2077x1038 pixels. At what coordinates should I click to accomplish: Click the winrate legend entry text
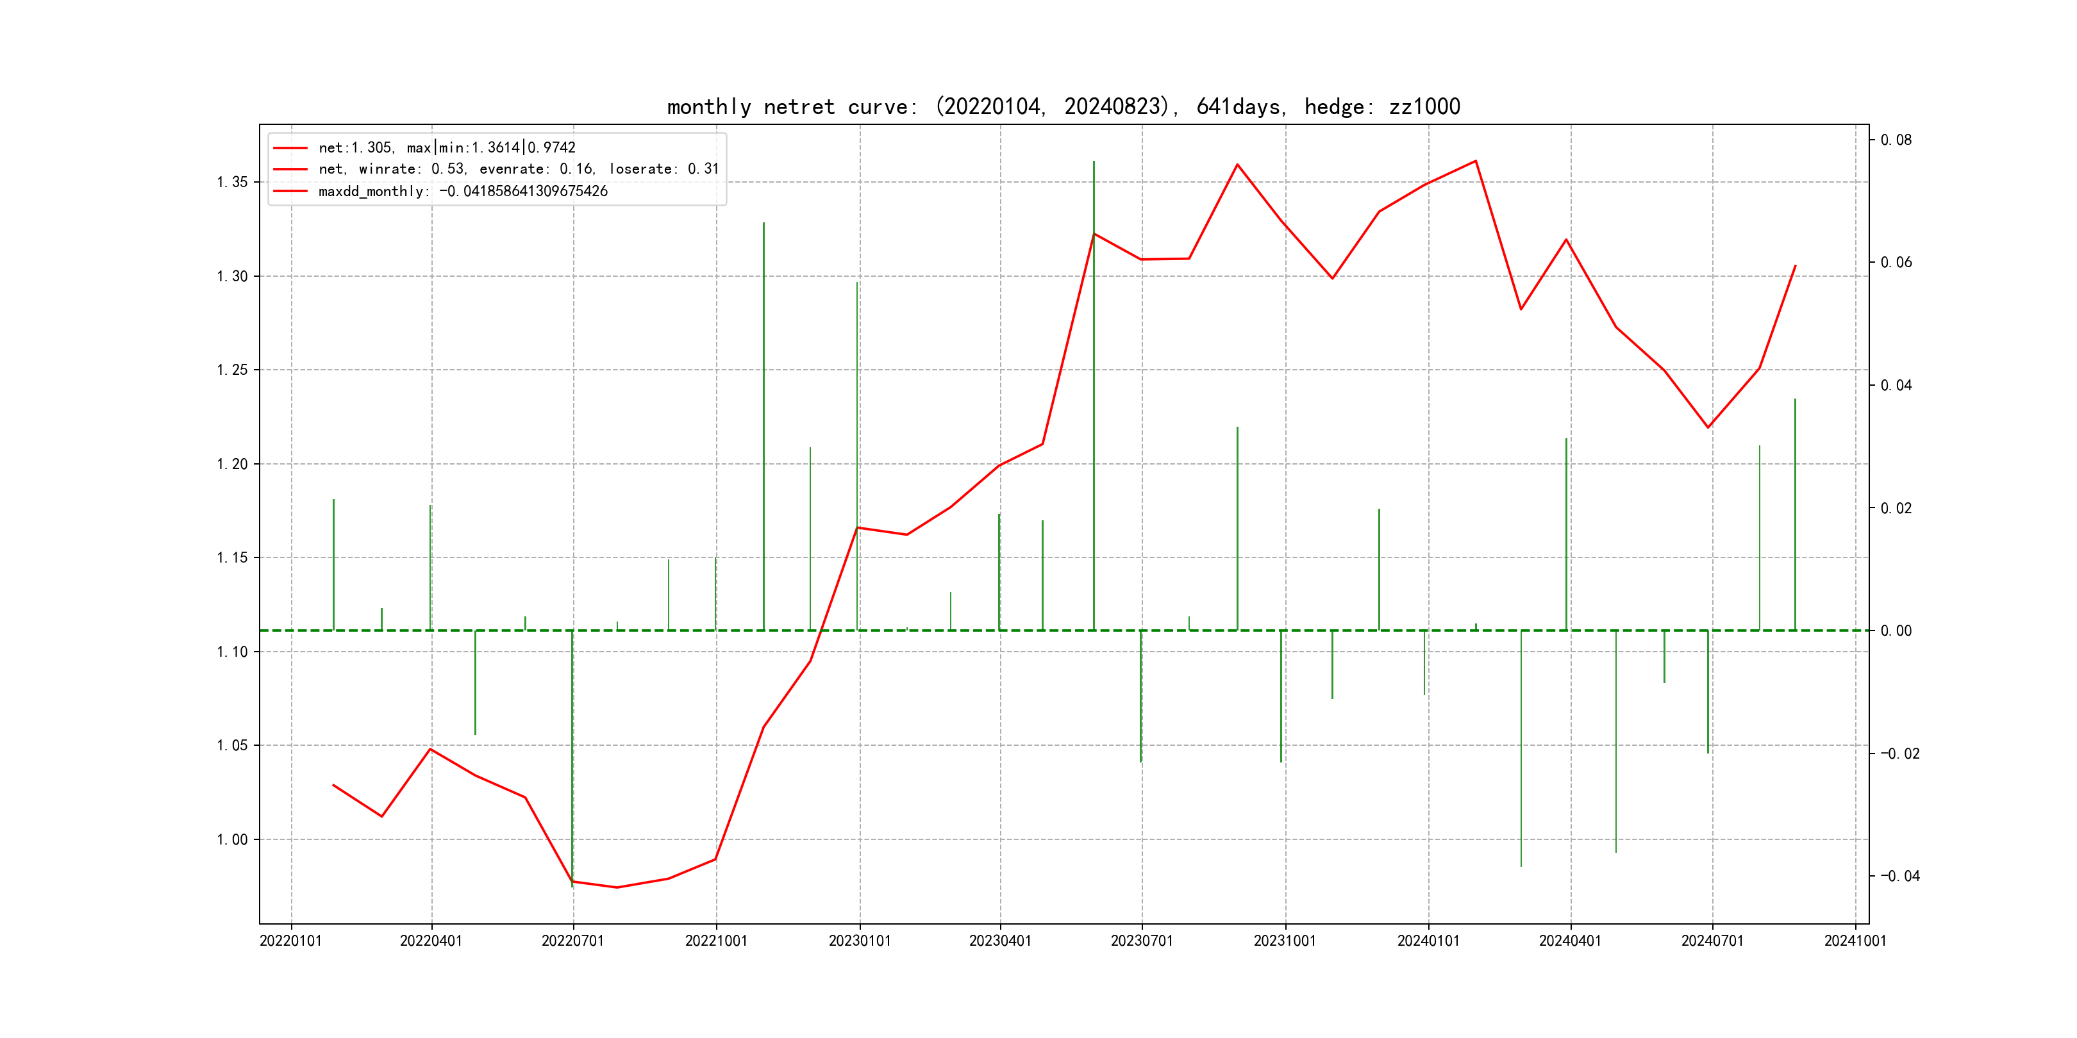click(x=517, y=169)
